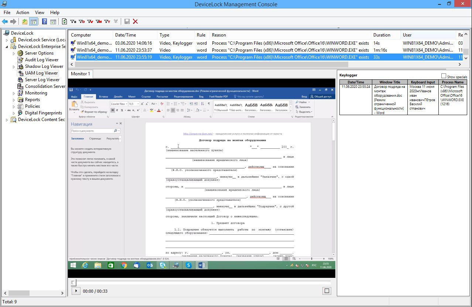
Task: Open the View menu
Action: (40, 13)
